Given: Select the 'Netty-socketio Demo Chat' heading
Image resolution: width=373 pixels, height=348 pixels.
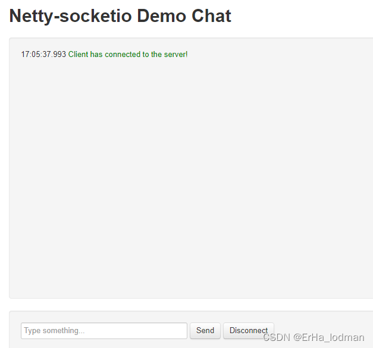Looking at the screenshot, I should [120, 16].
